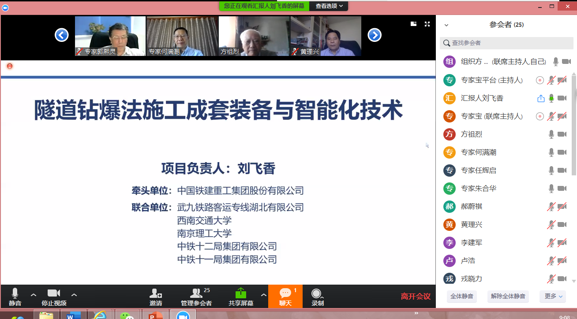Click the green share screen icon
This screenshot has width=577, height=319.
(x=241, y=293)
